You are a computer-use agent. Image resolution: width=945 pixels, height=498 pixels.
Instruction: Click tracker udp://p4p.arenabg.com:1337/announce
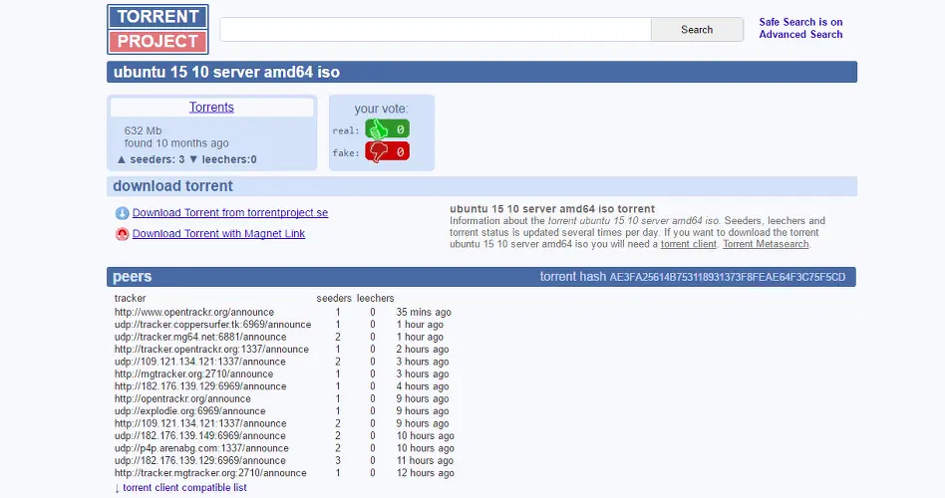(201, 448)
